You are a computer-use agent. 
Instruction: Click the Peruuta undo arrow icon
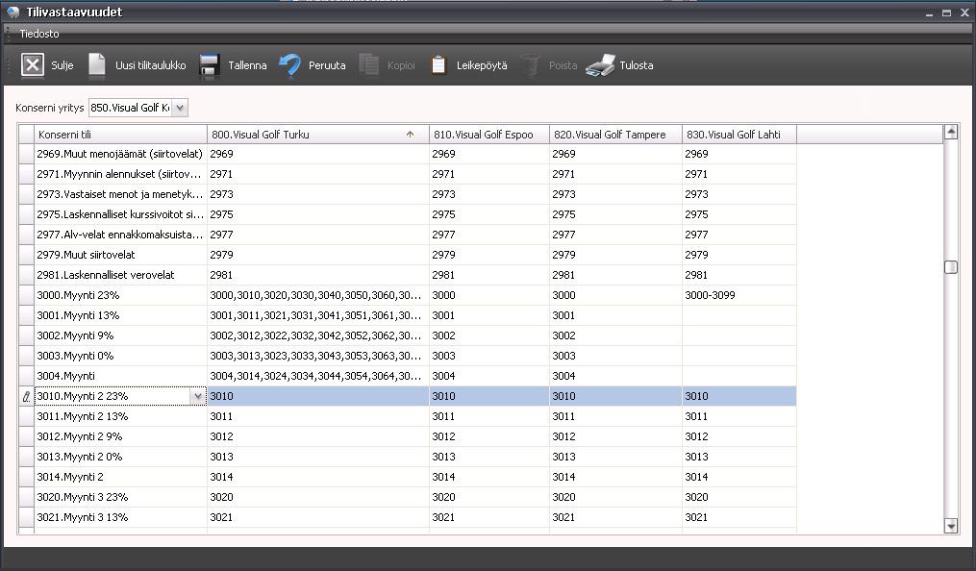pyautogui.click(x=289, y=64)
